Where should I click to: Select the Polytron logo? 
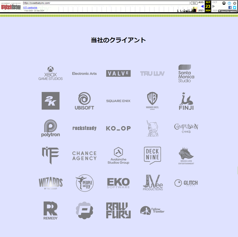pyautogui.click(x=50, y=128)
